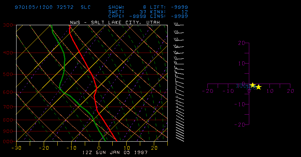Click the hodograph vertical-axis "20" label

pyautogui.click(x=242, y=43)
